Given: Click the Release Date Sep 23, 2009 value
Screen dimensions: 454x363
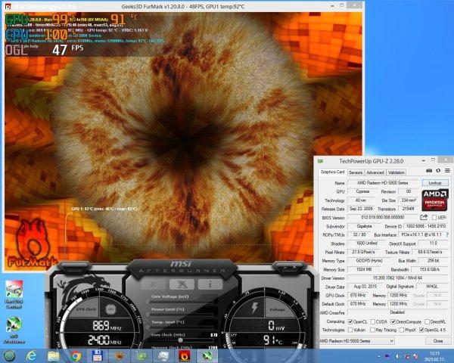Looking at the screenshot, I should pos(361,209).
